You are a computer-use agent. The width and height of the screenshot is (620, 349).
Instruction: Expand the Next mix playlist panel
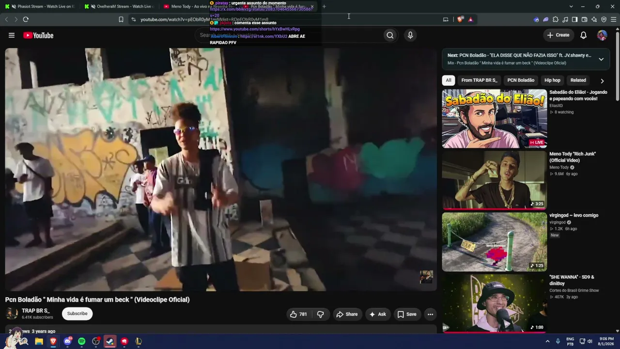click(x=601, y=59)
